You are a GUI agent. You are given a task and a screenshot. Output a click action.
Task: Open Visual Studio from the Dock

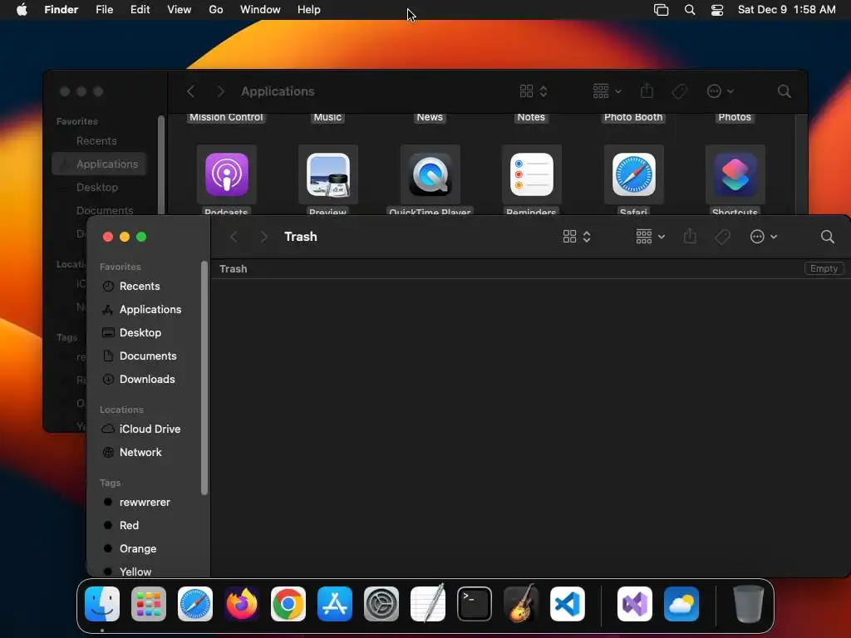click(x=635, y=604)
